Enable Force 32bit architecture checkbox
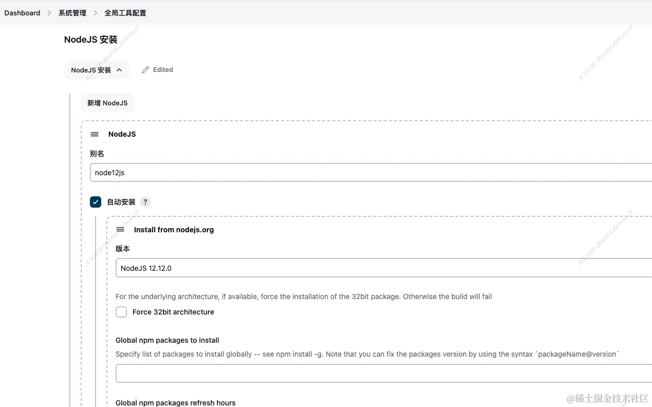The width and height of the screenshot is (652, 407). 121,312
